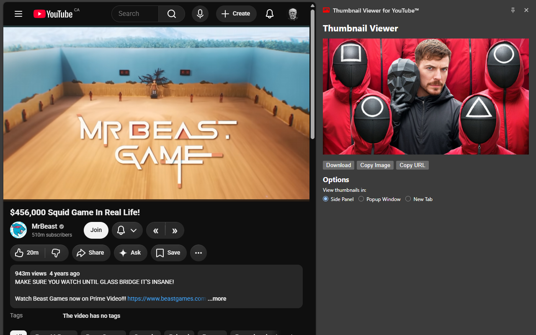Click the "510m subscribers" text
This screenshot has height=335, width=536.
(x=52, y=235)
